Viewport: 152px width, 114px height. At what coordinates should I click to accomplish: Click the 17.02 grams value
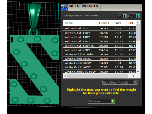[104, 67]
